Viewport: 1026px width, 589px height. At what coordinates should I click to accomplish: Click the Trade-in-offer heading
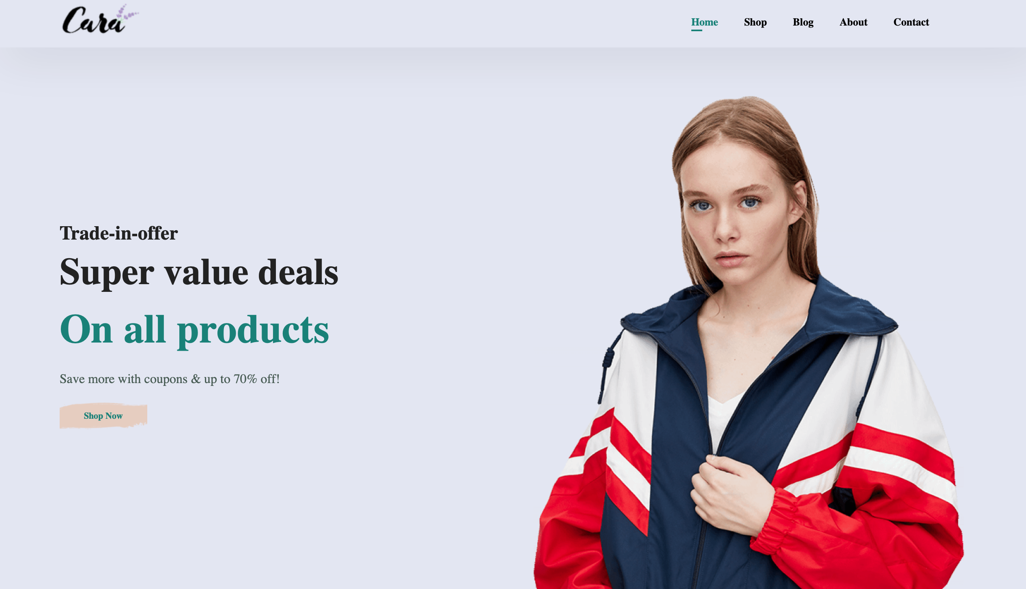tap(118, 233)
